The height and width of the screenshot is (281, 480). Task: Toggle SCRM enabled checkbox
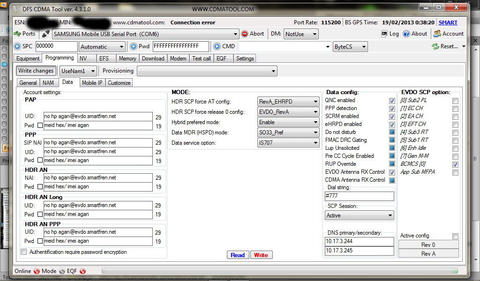coord(392,117)
